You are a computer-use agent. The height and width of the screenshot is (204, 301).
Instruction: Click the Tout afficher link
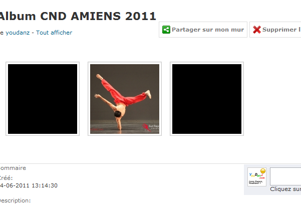(x=54, y=33)
